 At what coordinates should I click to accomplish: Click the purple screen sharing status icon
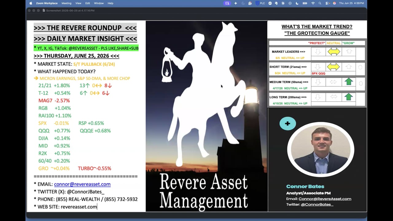pos(227,3)
